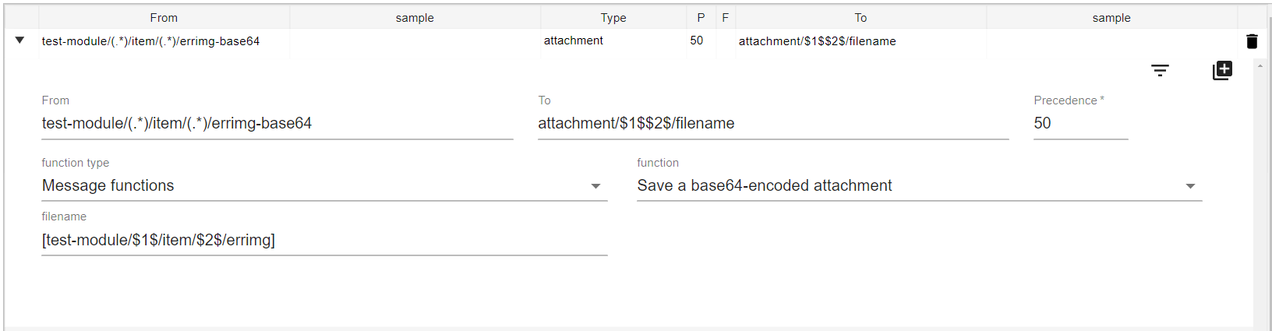The width and height of the screenshot is (1272, 331).
Task: Click the P column header
Action: [701, 17]
